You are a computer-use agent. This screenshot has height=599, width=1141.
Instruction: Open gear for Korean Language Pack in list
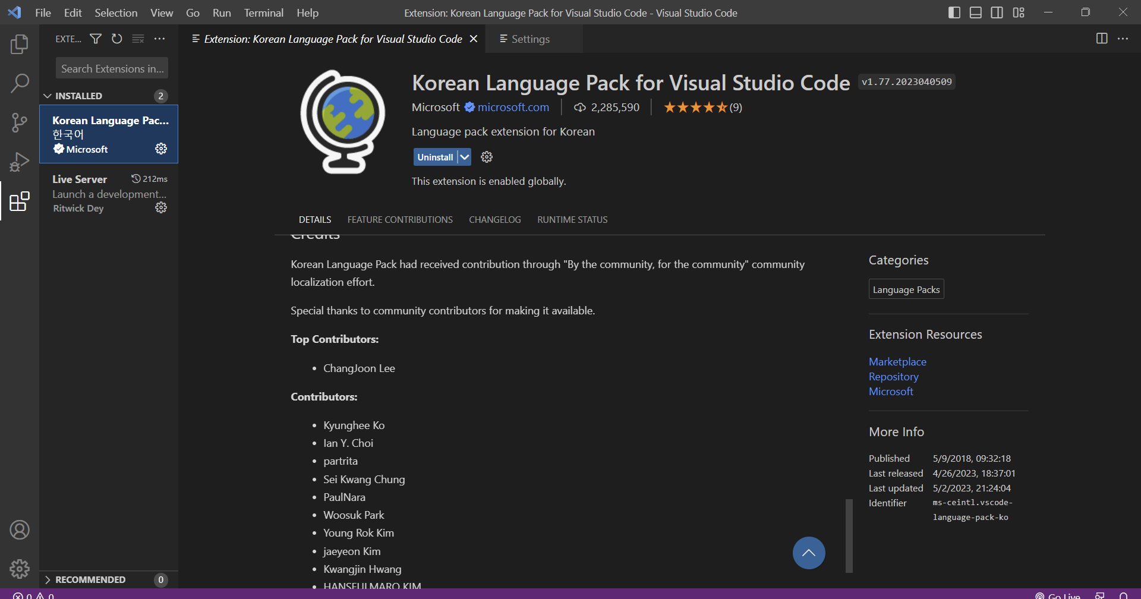coord(161,149)
